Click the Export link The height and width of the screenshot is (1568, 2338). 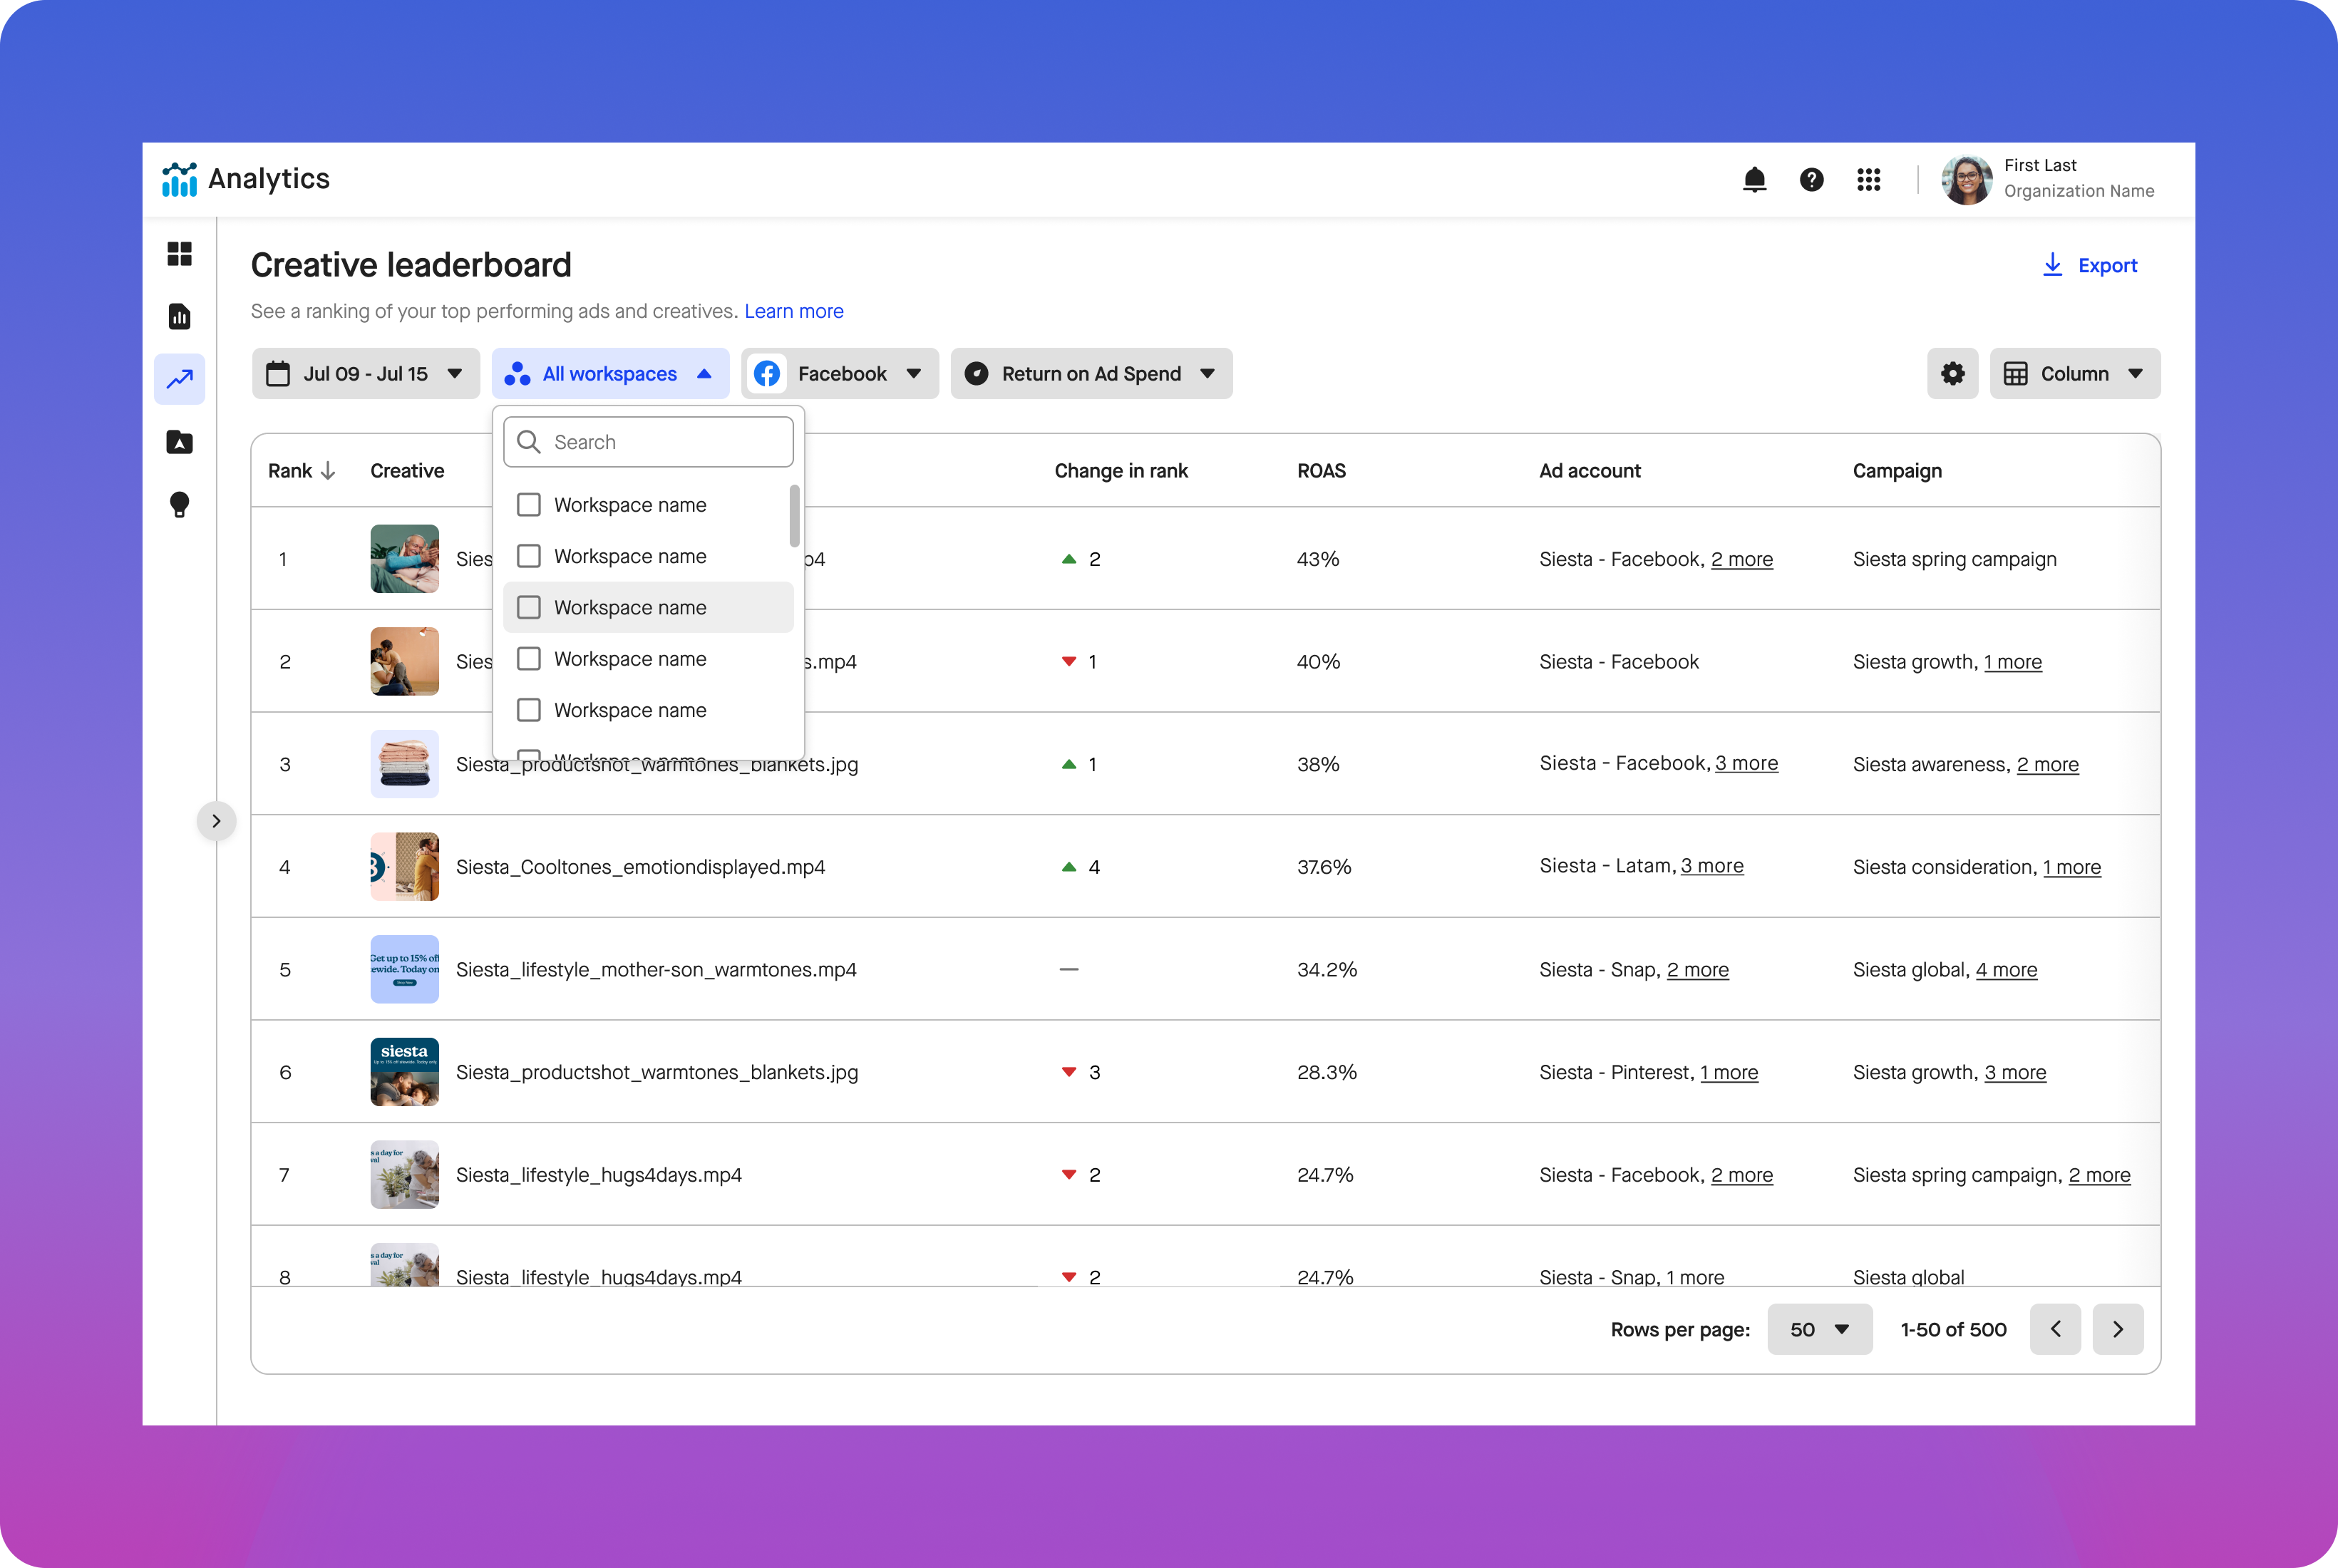click(x=2089, y=265)
